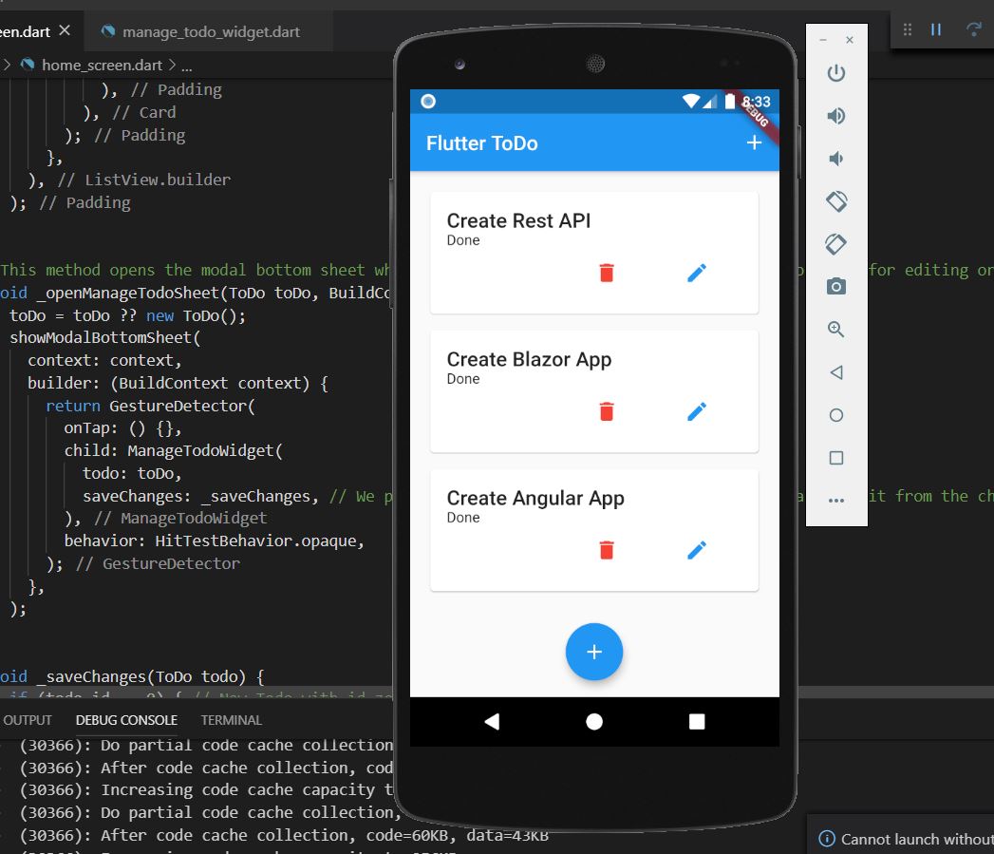The width and height of the screenshot is (994, 854).
Task: Switch to the manage_todo_widget.dart tab
Action: click(x=211, y=30)
